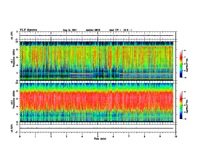Click time axis tick label "2"

click(51, 136)
